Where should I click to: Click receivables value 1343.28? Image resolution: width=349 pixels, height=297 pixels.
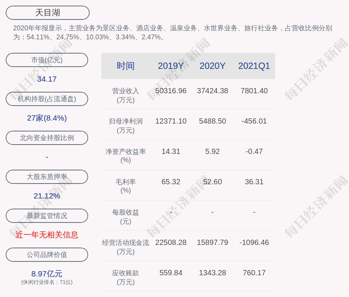point(212,273)
